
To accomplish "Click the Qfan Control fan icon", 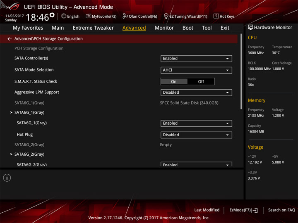I will pos(125,16).
